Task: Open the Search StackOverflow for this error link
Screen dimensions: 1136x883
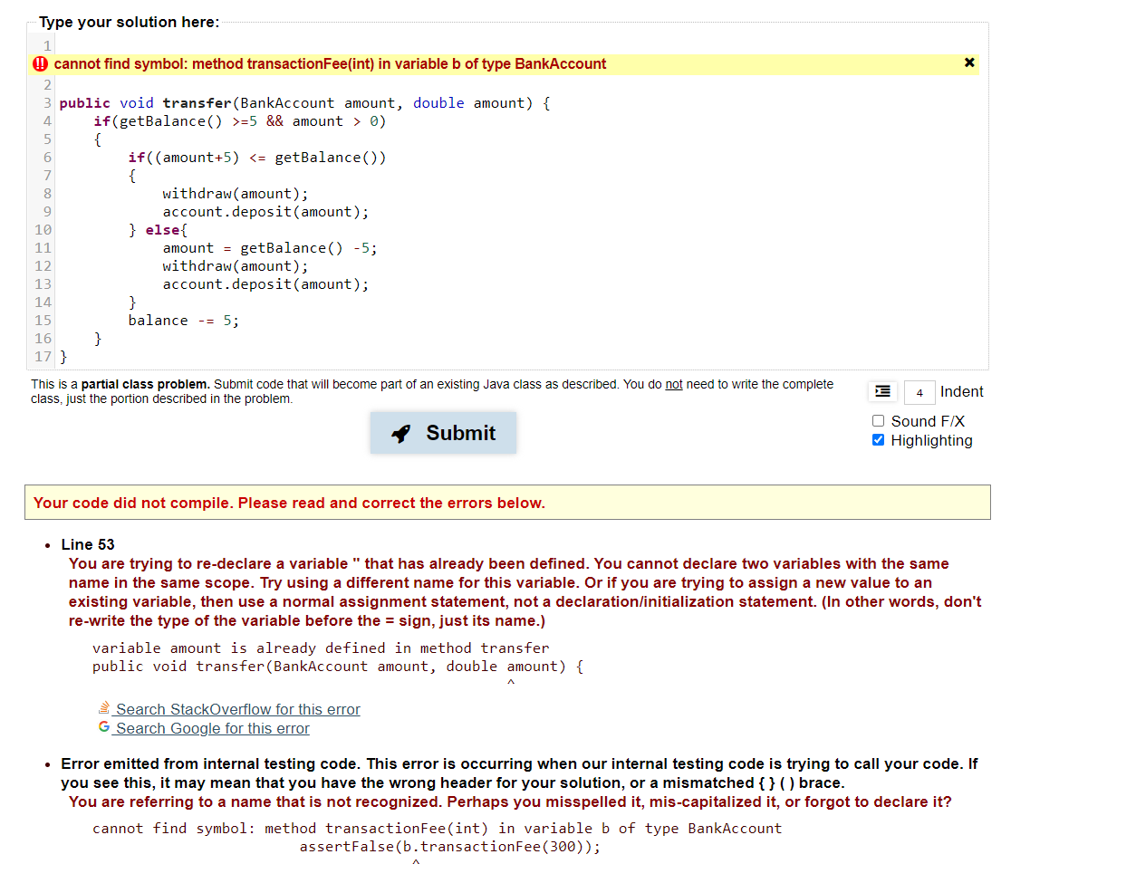Action: pyautogui.click(x=236, y=709)
